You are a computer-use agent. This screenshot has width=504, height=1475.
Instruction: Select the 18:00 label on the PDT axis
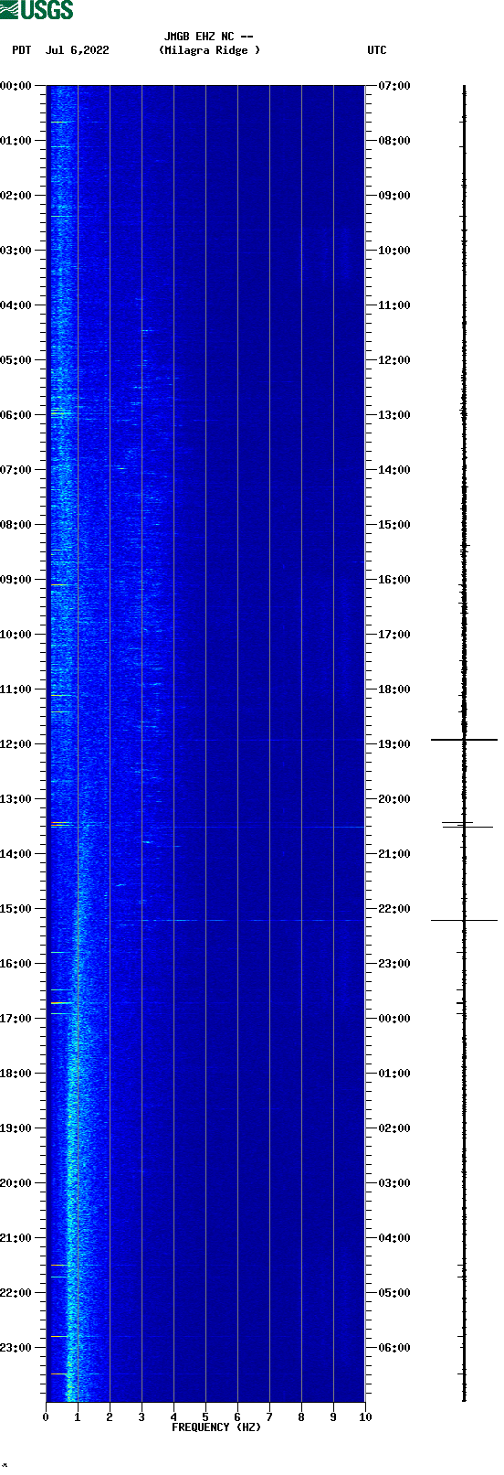click(16, 1074)
